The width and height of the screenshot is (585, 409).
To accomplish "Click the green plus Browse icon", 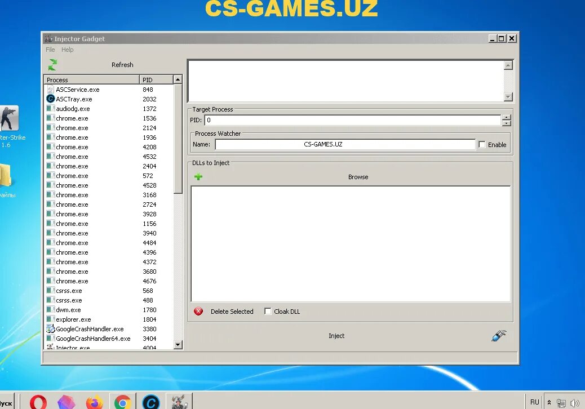I will click(198, 177).
